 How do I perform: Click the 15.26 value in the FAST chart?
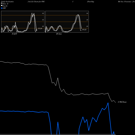[x=40, y=29]
